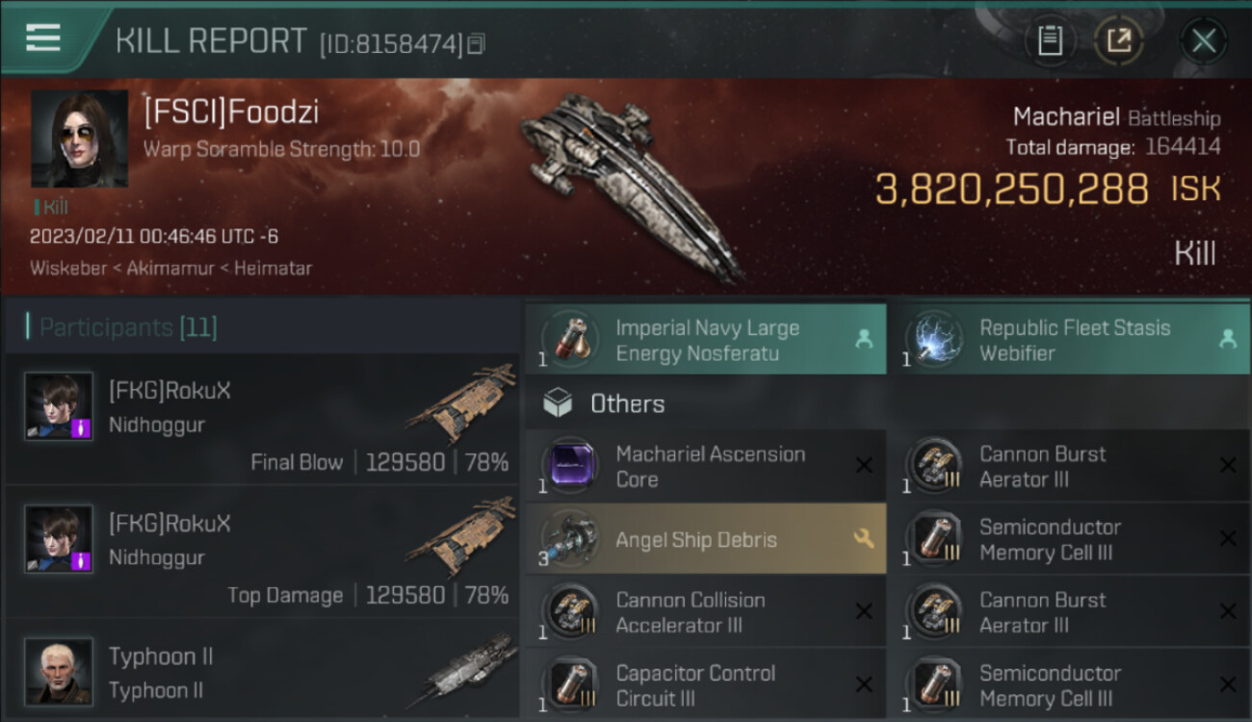Click the share export icon
The width and height of the screenshot is (1252, 722).
(x=1119, y=40)
